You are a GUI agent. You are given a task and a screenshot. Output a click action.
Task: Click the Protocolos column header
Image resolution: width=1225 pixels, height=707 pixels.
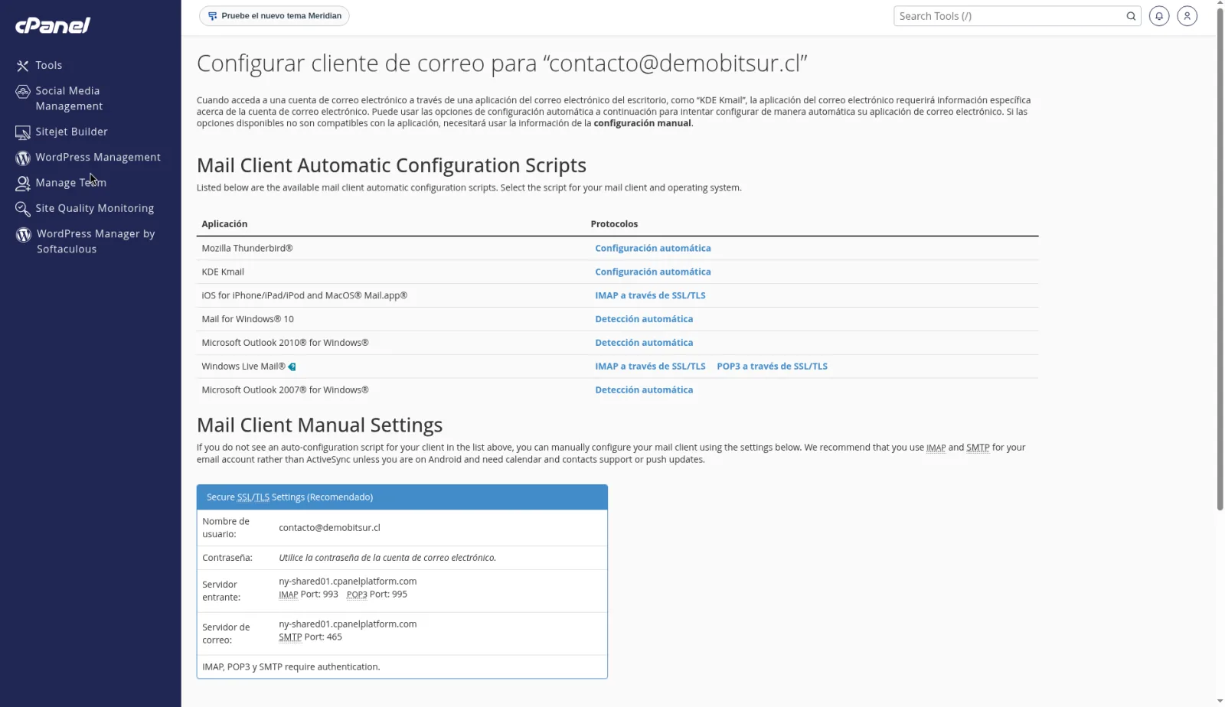coord(614,224)
